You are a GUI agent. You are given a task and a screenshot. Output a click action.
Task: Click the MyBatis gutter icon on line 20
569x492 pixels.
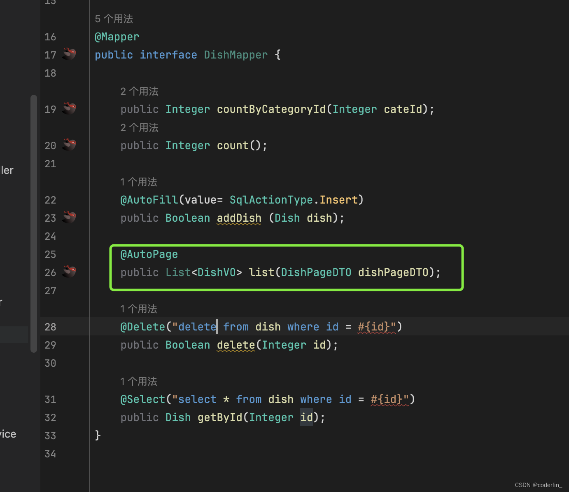tap(69, 144)
